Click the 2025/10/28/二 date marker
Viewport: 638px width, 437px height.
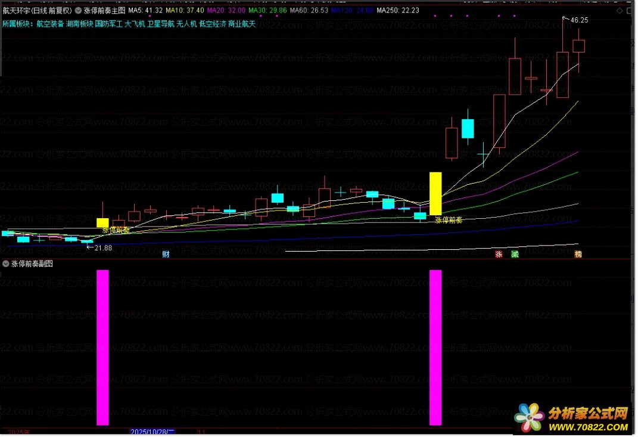(153, 431)
